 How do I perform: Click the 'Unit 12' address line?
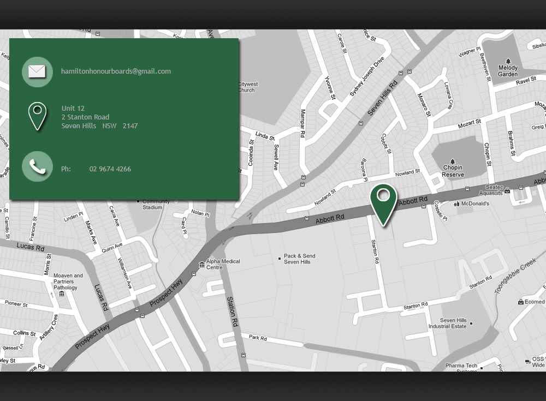tap(73, 108)
